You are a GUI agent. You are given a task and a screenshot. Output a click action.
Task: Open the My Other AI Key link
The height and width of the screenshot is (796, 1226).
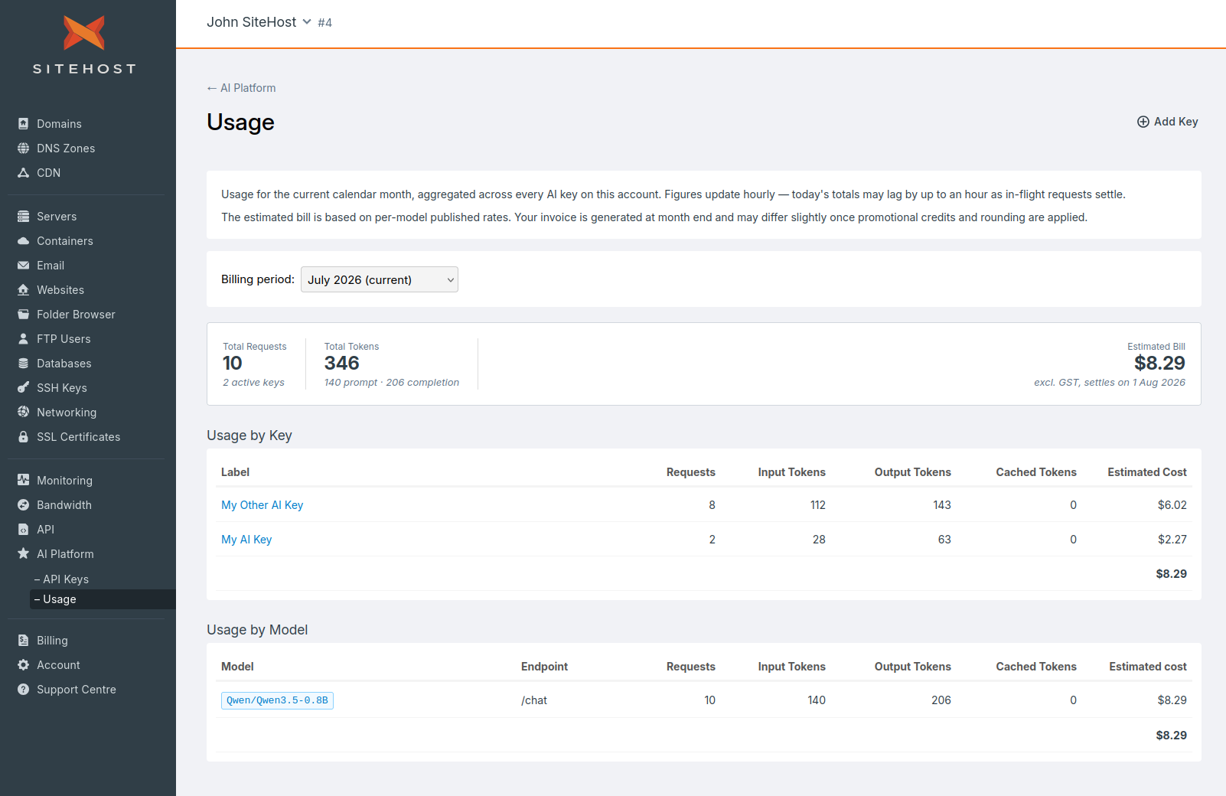pos(262,505)
